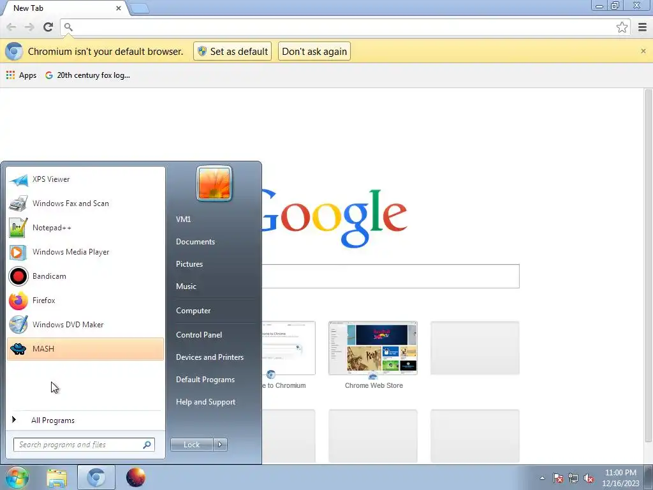Launch Windows Fax and Scan
Image resolution: width=653 pixels, height=490 pixels.
click(x=85, y=204)
